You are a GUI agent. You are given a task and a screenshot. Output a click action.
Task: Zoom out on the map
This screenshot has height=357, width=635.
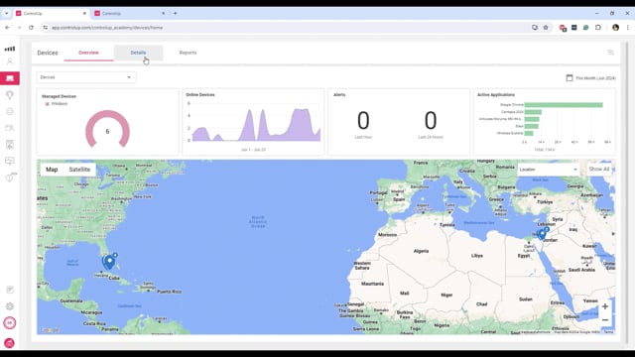(605, 320)
